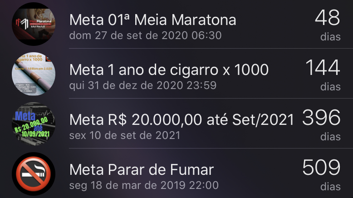
Task: Tap the dias label under 48
Action: tap(330, 37)
